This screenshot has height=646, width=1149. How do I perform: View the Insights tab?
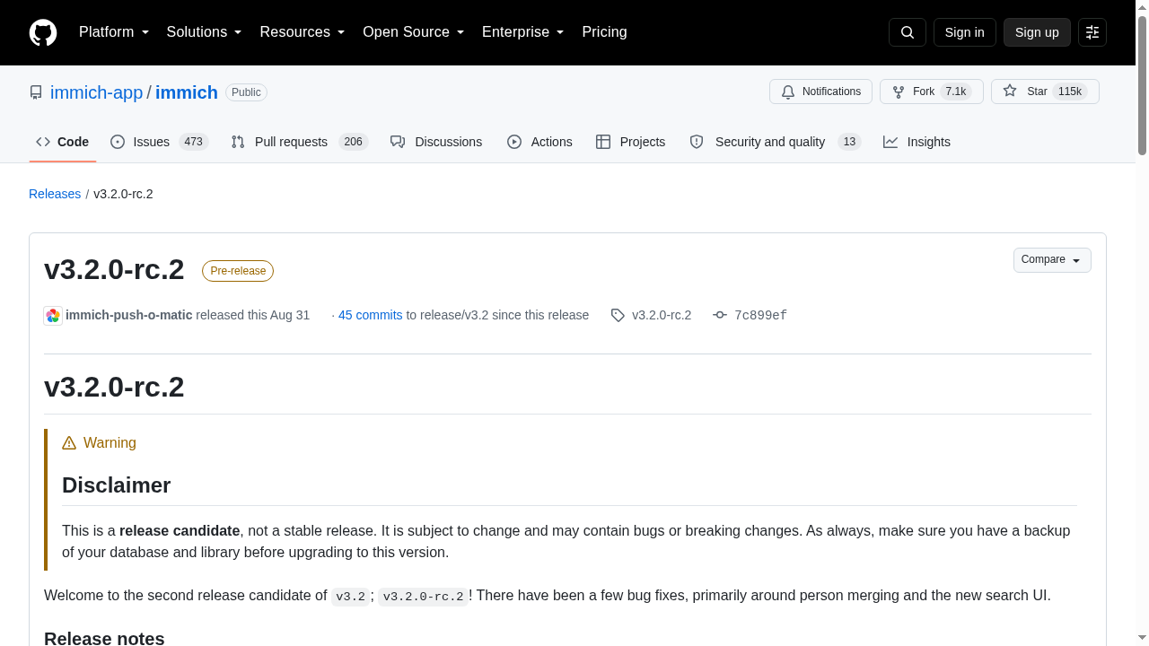click(x=917, y=142)
